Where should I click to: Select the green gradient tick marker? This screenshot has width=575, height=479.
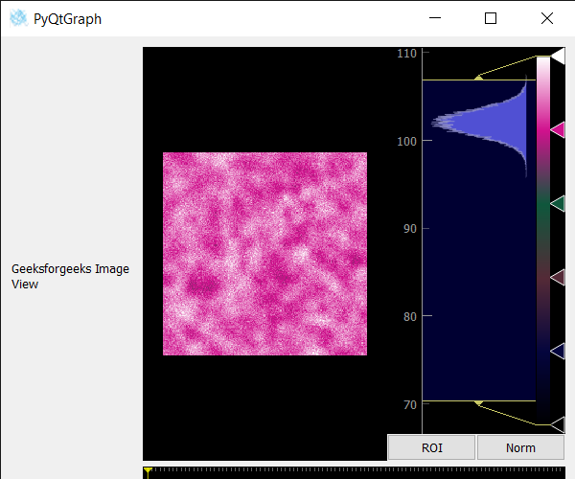(x=558, y=204)
